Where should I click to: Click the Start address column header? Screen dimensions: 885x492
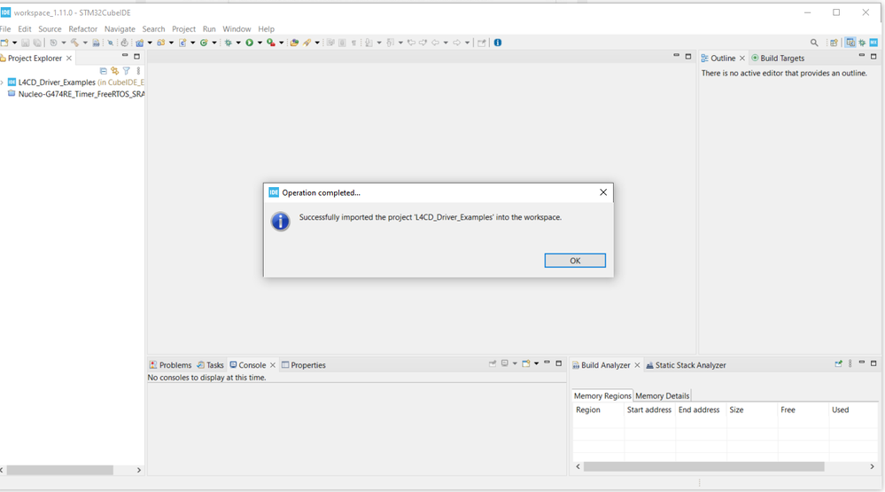click(649, 410)
